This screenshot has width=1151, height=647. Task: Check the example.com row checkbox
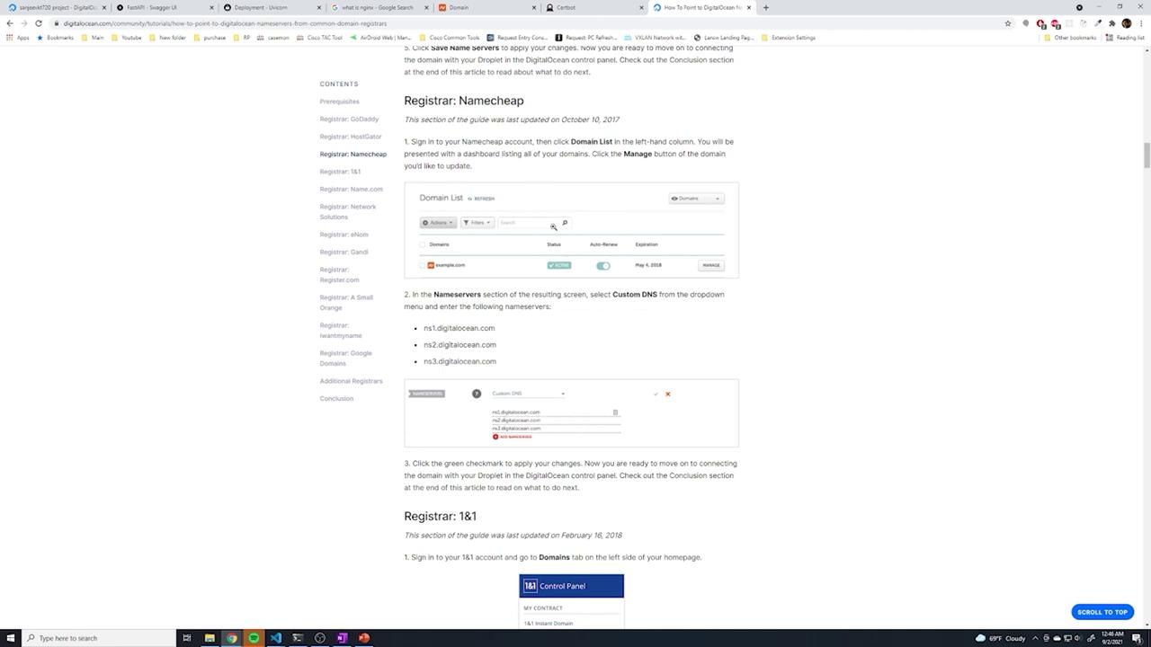click(422, 266)
